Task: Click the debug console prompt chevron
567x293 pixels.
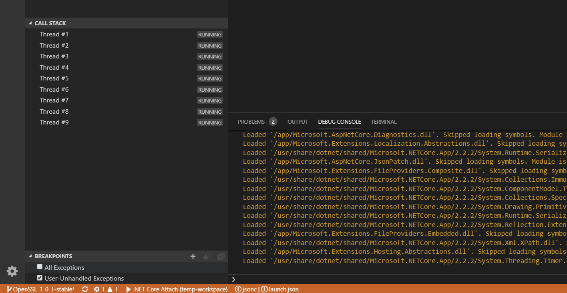Action: tap(233, 279)
